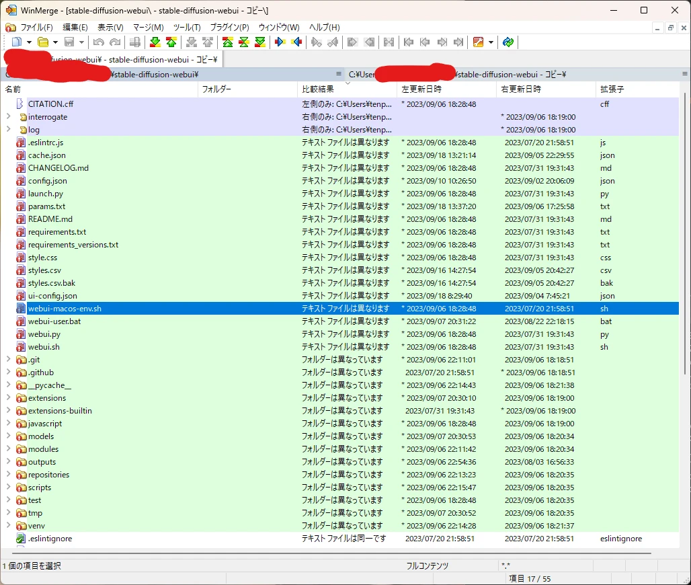Click Copy right and advance icon
Image resolution: width=691 pixels, height=585 pixels.
pyautogui.click(x=317, y=42)
